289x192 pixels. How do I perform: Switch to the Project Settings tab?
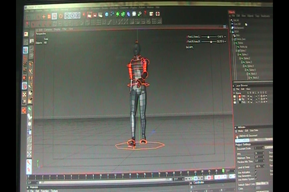click(242, 140)
